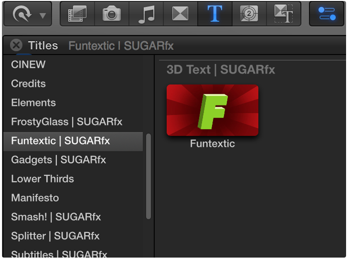Open the Photos browser camera icon
This screenshot has height=260, width=349.
pyautogui.click(x=112, y=14)
